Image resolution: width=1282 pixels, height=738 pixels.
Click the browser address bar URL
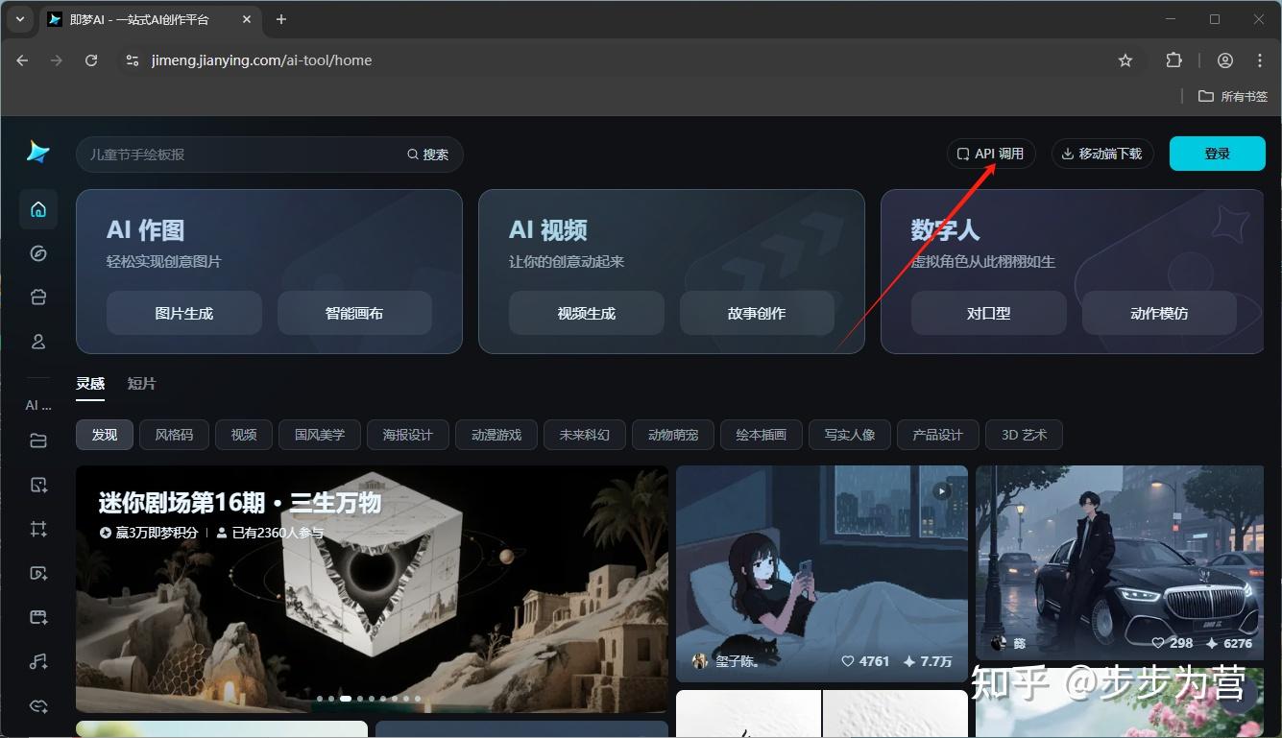coord(261,60)
